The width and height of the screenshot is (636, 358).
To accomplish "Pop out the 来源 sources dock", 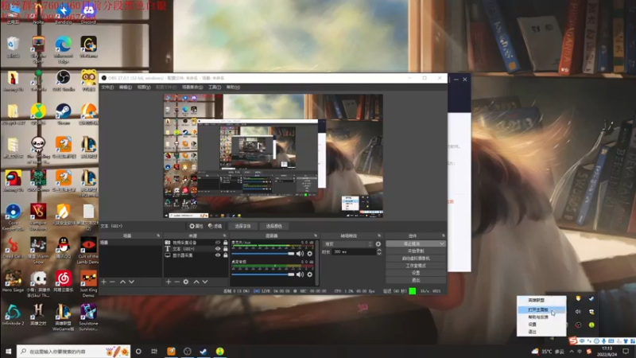I will point(225,235).
